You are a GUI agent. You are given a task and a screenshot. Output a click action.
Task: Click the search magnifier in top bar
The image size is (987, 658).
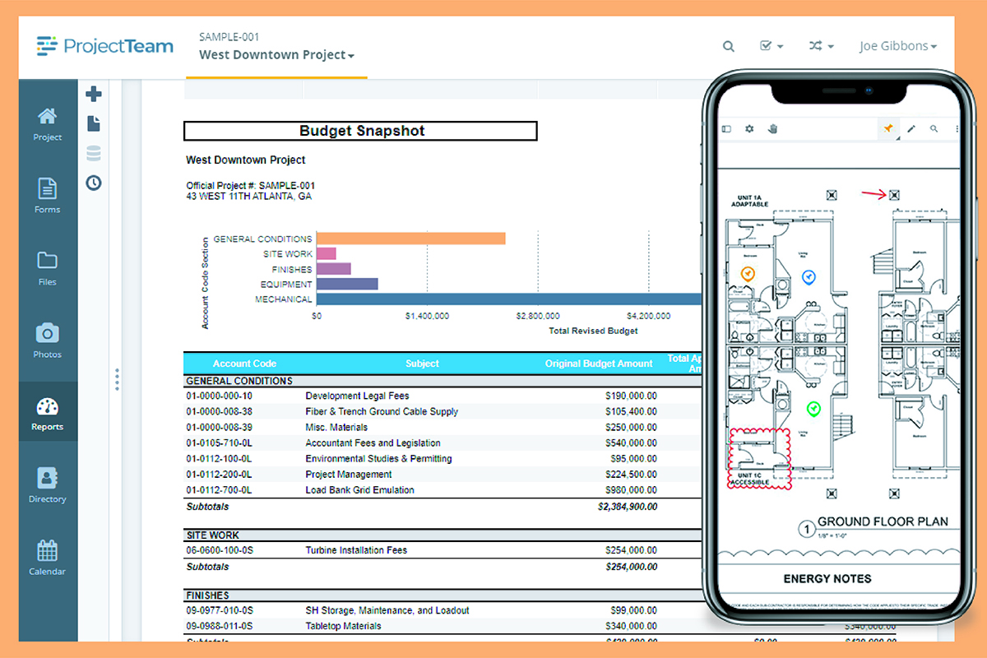point(729,46)
